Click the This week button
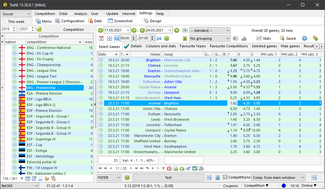The width and height of the screenshot is (325, 189). 16,22
